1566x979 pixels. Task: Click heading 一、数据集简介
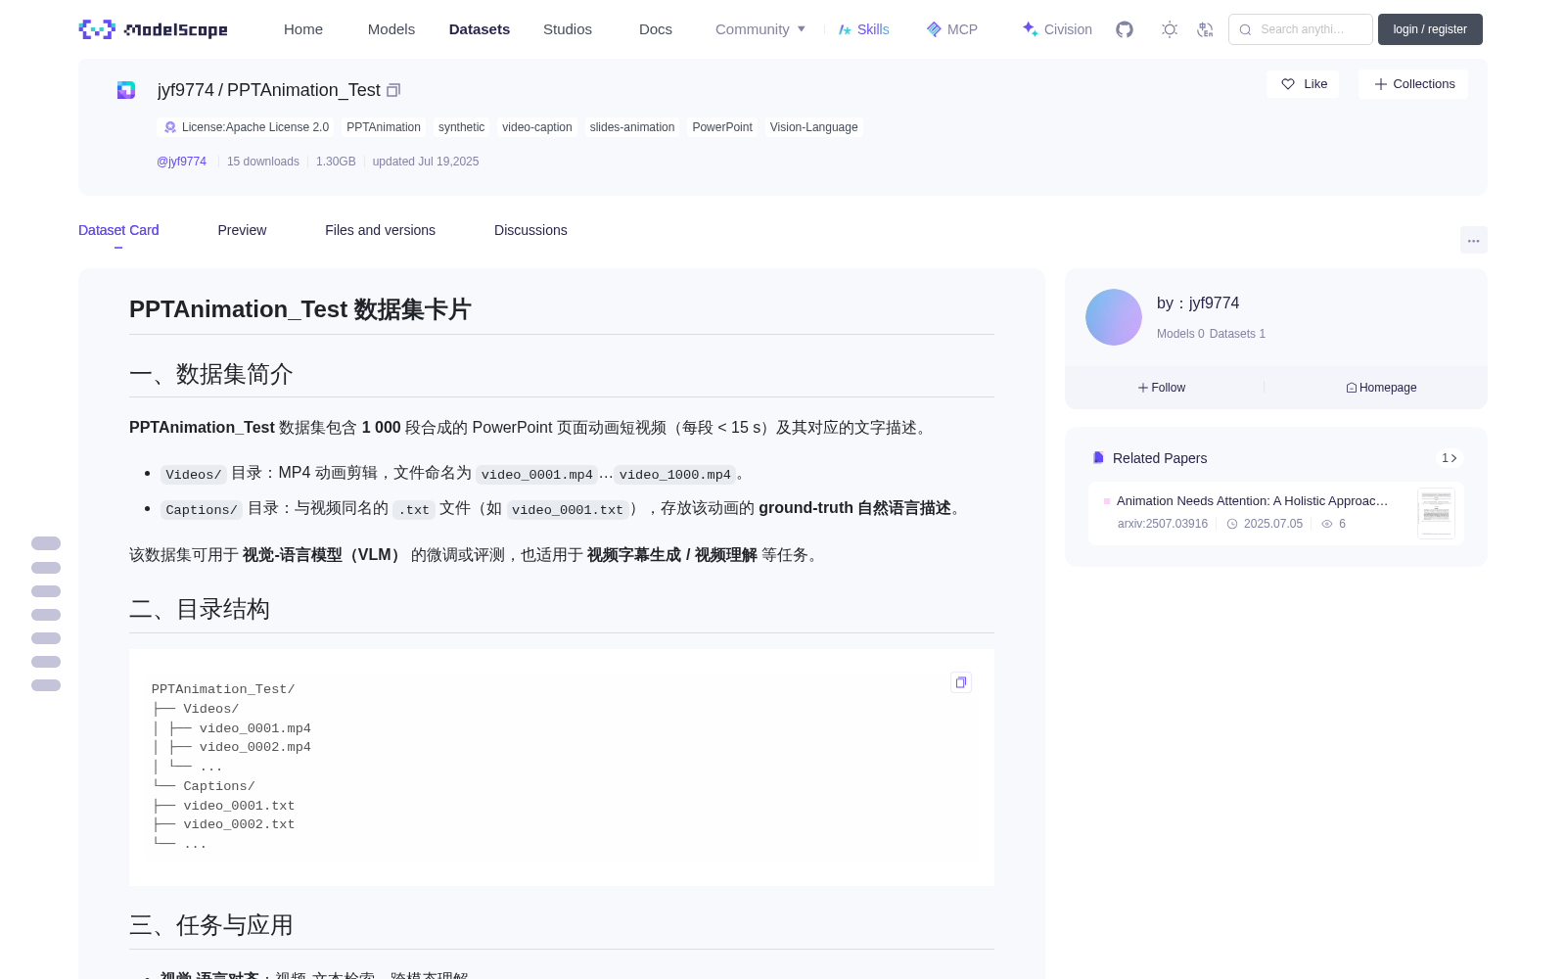[211, 374]
